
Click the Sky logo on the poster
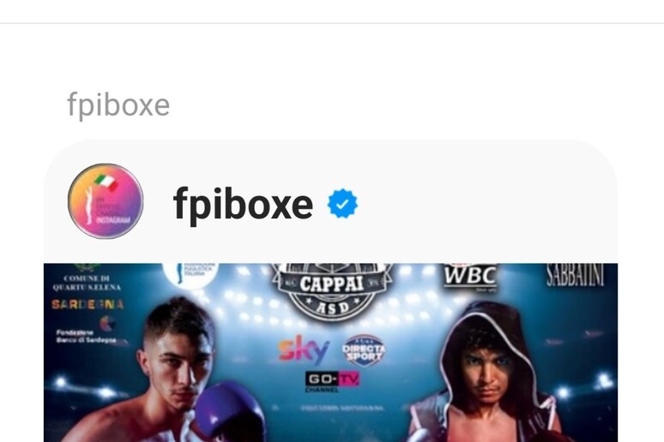point(304,349)
